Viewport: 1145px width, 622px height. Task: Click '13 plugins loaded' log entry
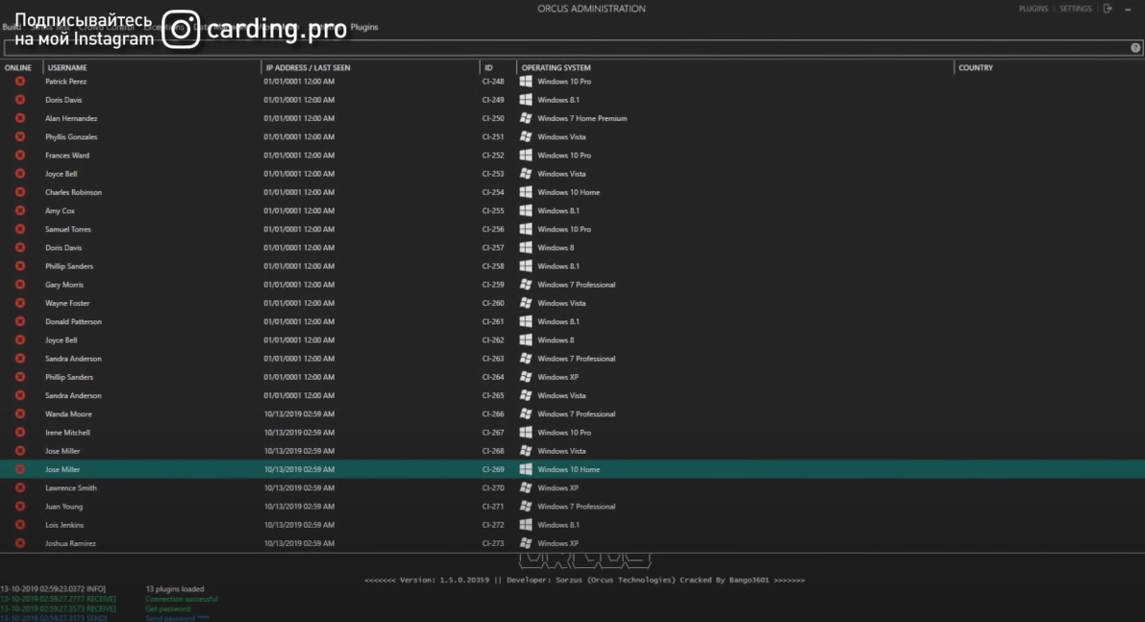175,589
